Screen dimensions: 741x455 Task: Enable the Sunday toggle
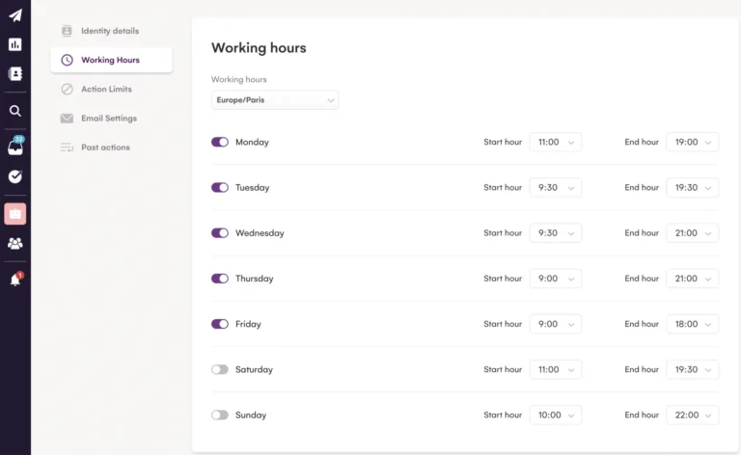pos(220,415)
